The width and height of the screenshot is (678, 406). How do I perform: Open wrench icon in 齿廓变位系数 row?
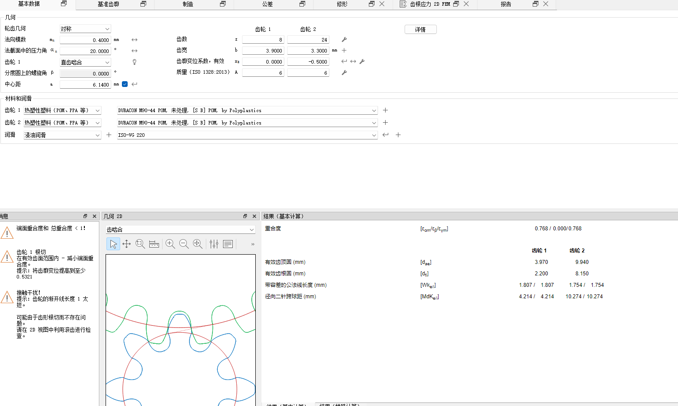362,61
